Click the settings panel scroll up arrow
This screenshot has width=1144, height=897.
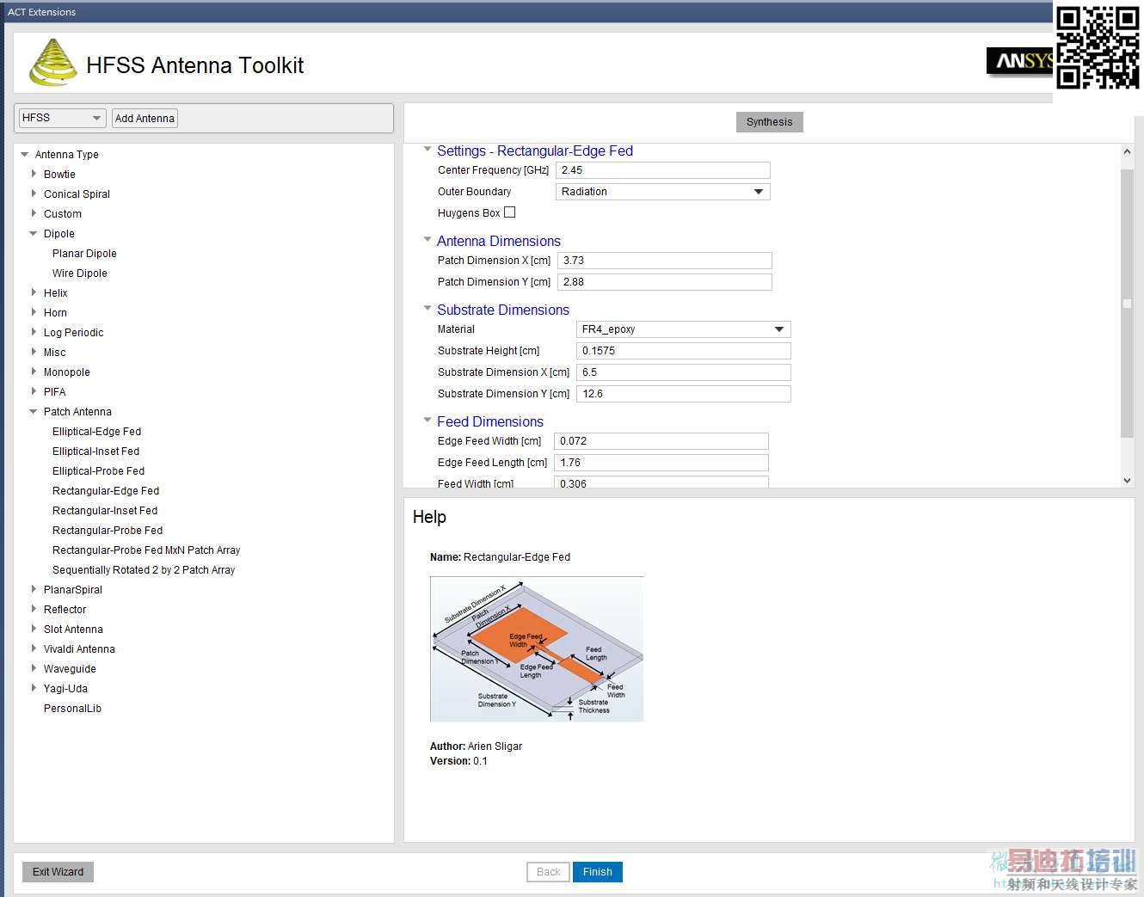pyautogui.click(x=1127, y=152)
